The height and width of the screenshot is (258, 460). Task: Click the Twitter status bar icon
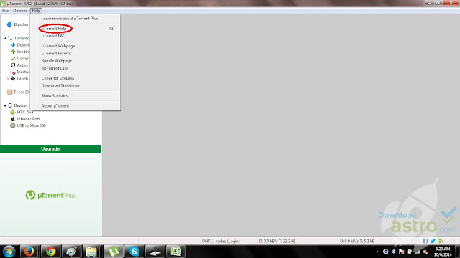433,241
